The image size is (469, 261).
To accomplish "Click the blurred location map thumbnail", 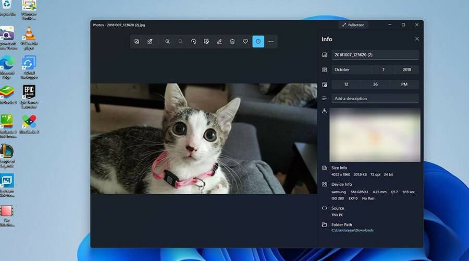I will (375, 135).
